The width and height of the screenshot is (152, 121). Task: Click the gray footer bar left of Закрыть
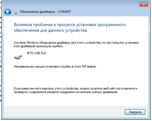pyautogui.click(x=64, y=112)
